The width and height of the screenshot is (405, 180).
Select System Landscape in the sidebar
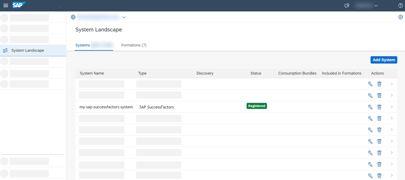click(33, 50)
